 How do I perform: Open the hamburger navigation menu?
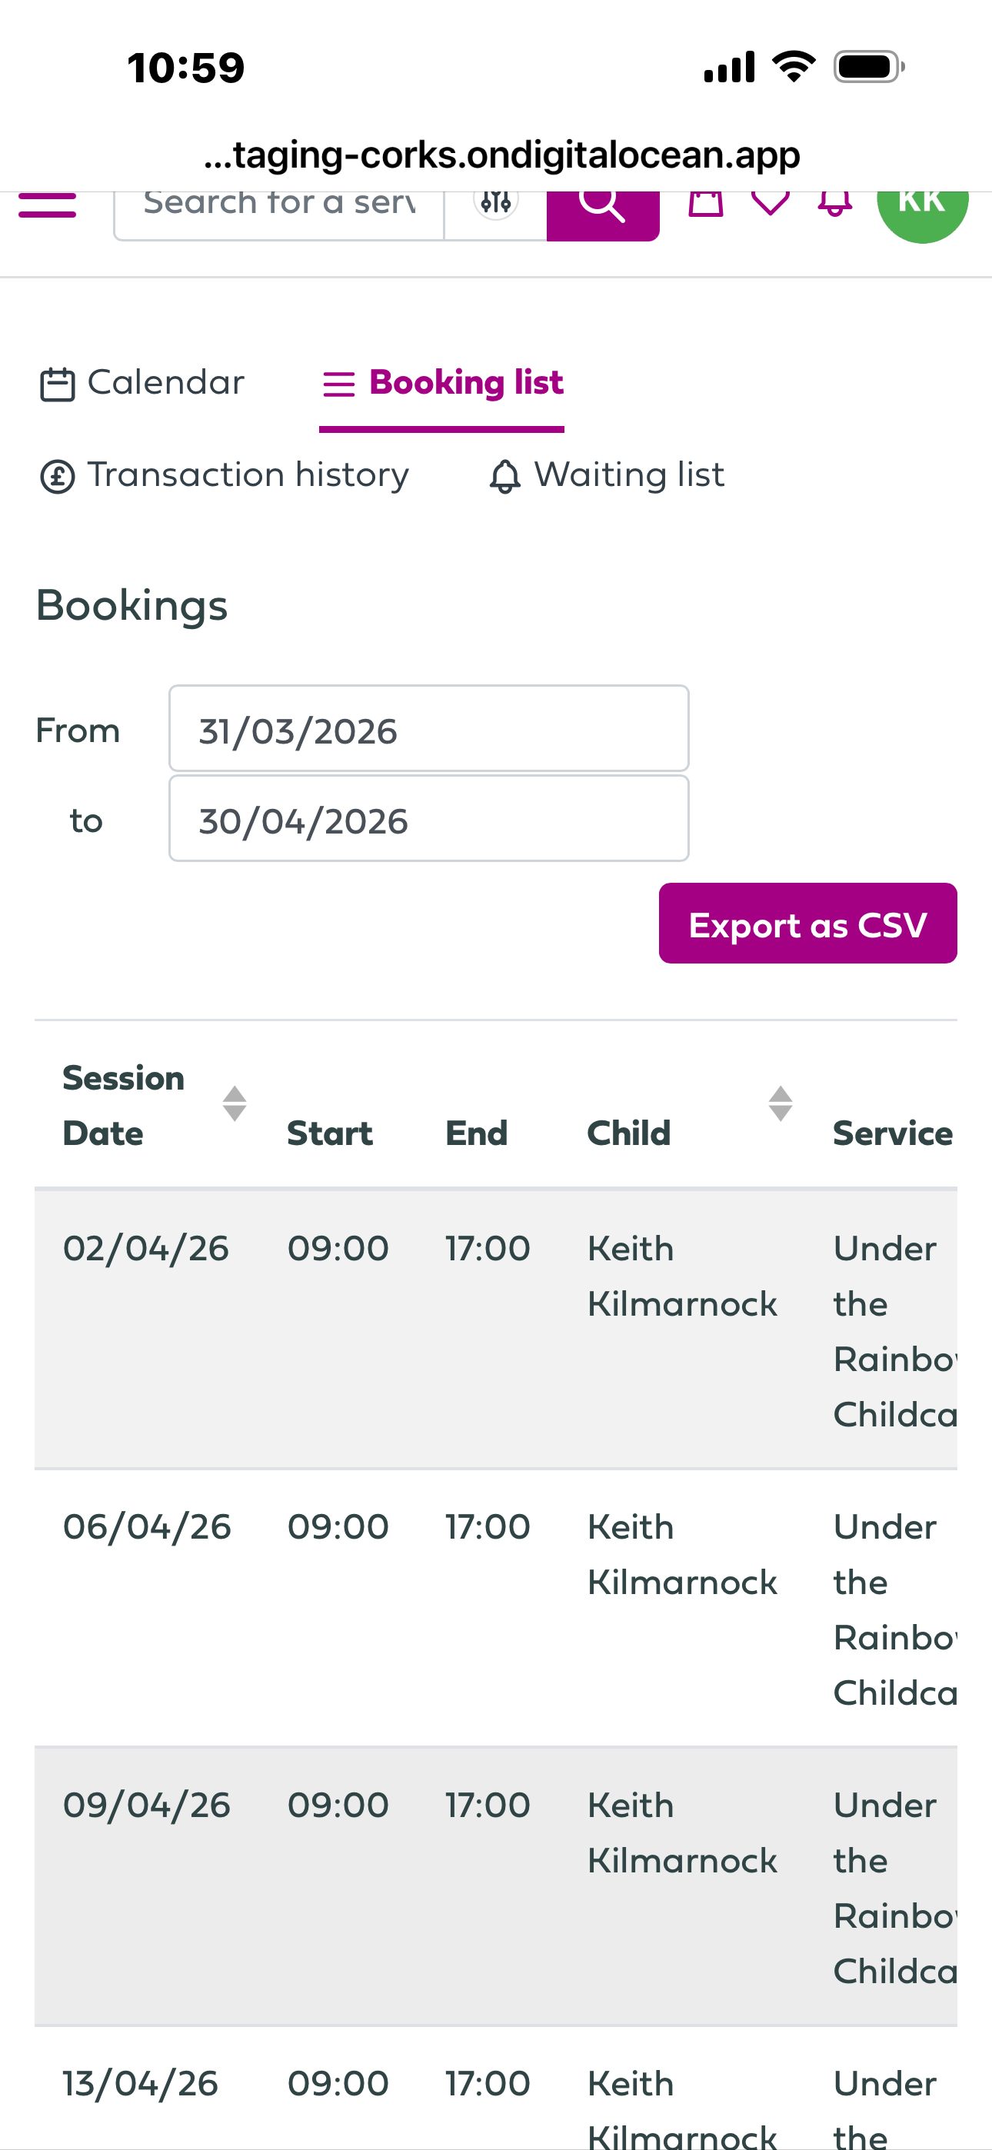(48, 205)
